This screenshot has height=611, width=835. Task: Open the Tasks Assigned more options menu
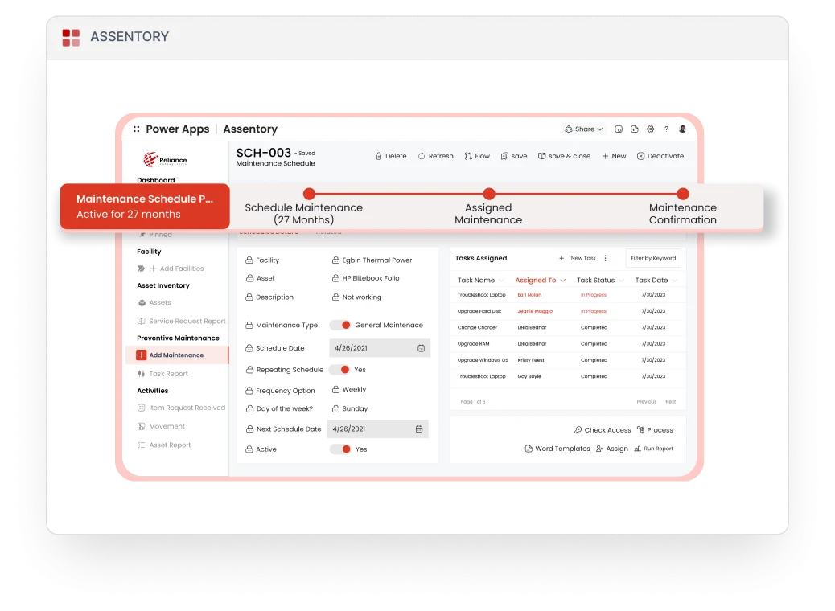click(x=606, y=258)
